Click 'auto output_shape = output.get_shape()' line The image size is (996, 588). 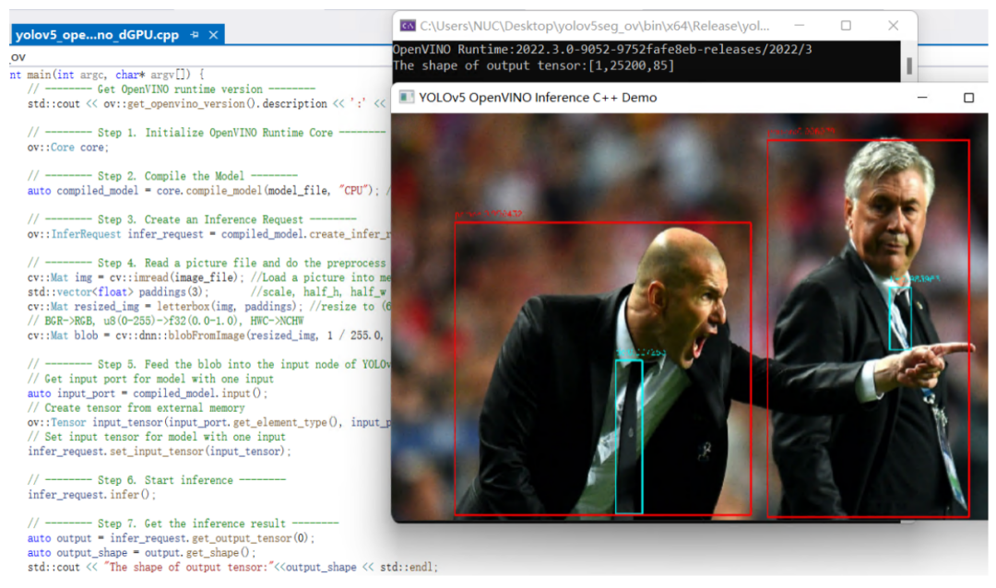142,553
